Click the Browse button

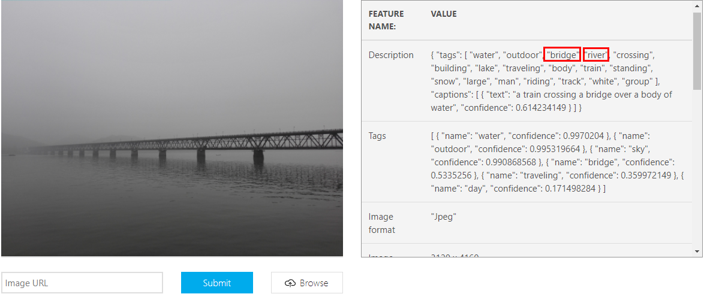point(306,283)
